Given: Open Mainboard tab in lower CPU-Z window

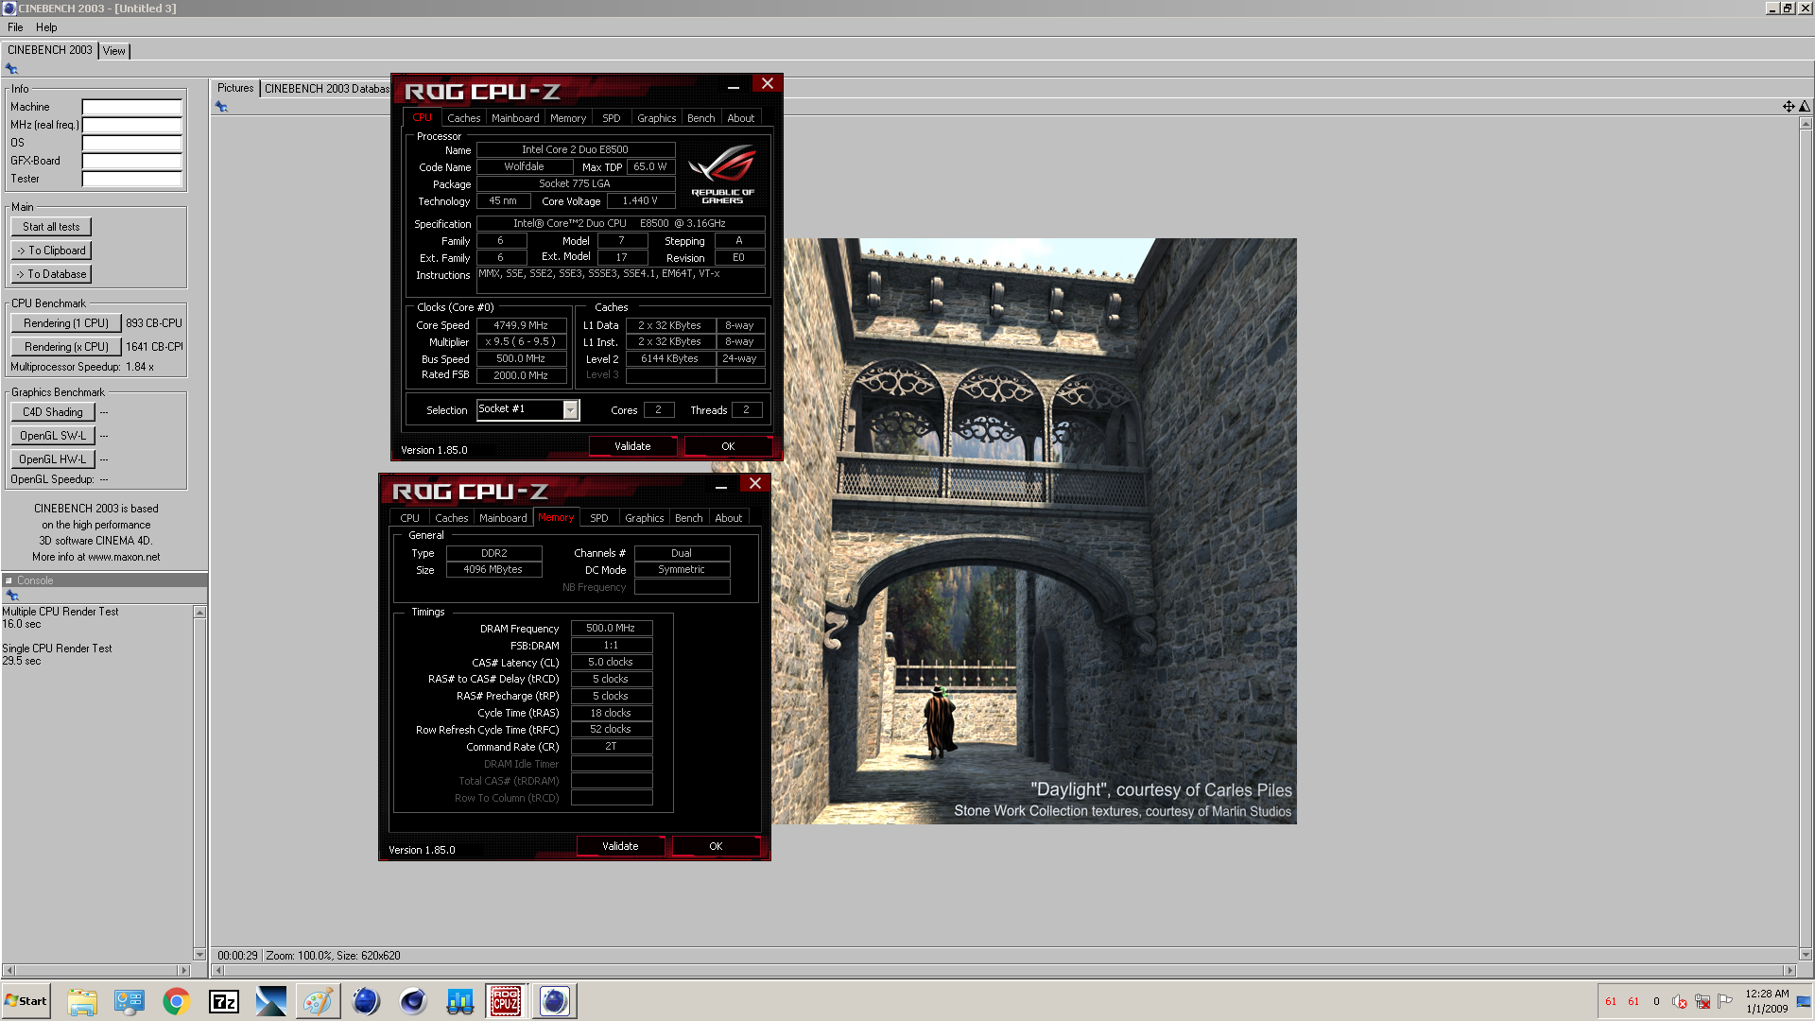Looking at the screenshot, I should [x=503, y=518].
